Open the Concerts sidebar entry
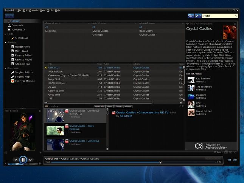Screen dimensions: 244x183 click(18, 29)
